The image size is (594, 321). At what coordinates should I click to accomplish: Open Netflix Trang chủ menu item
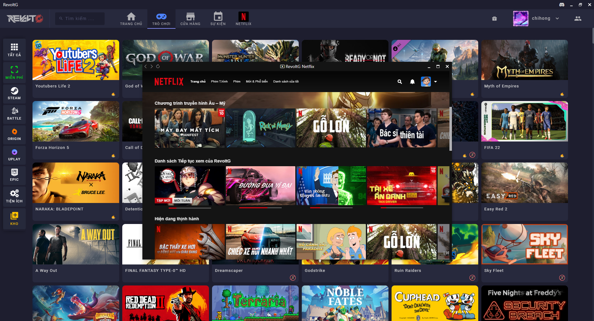[198, 82]
